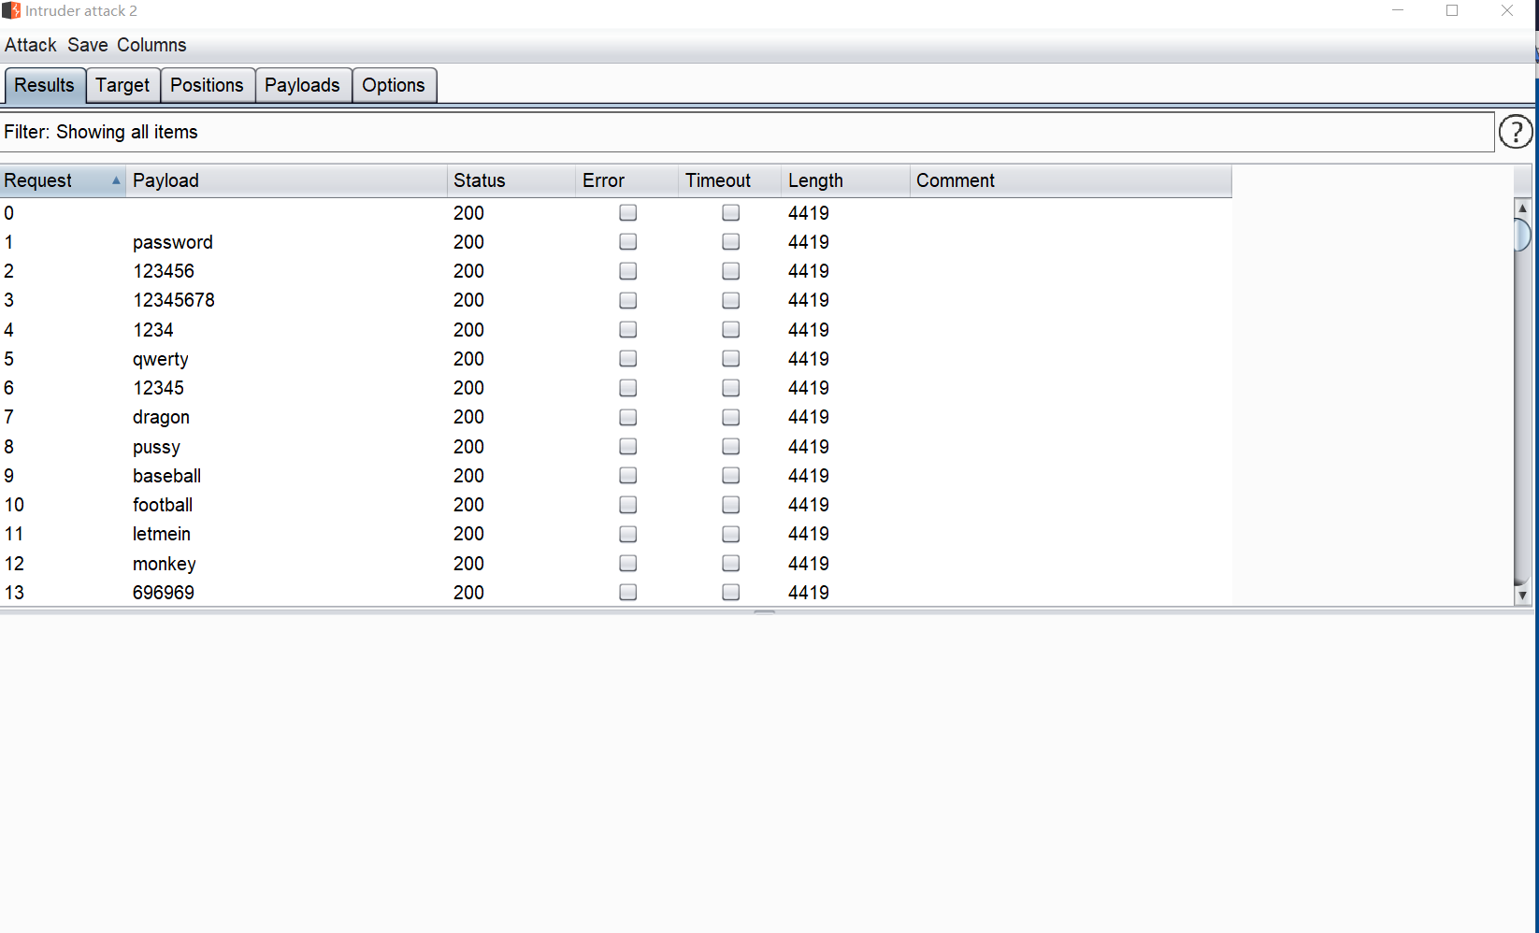Select the '12345' payload row
Screen dimensions: 1539x933
point(615,388)
